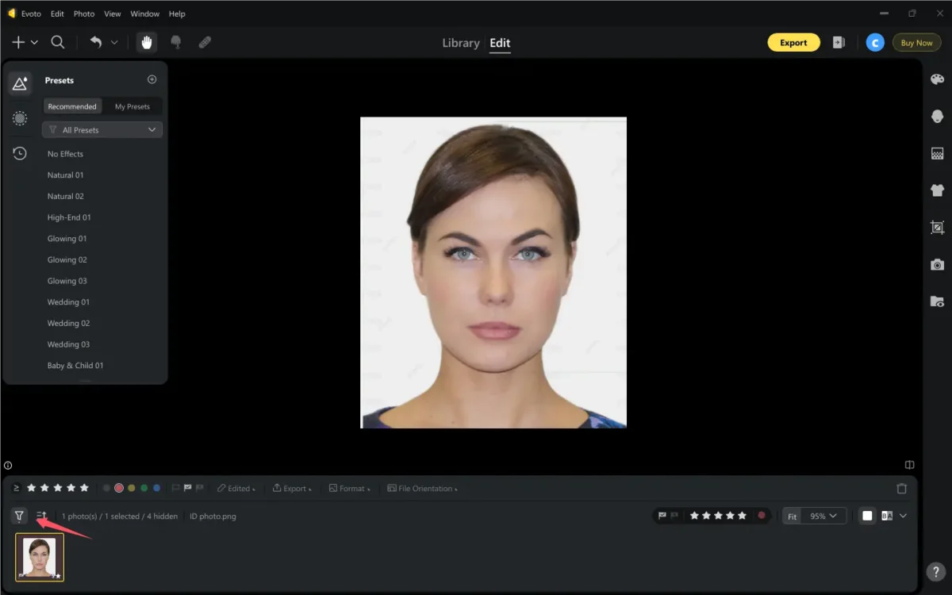Filter by the red color label dot
Viewport: 952px width, 595px height.
(119, 488)
